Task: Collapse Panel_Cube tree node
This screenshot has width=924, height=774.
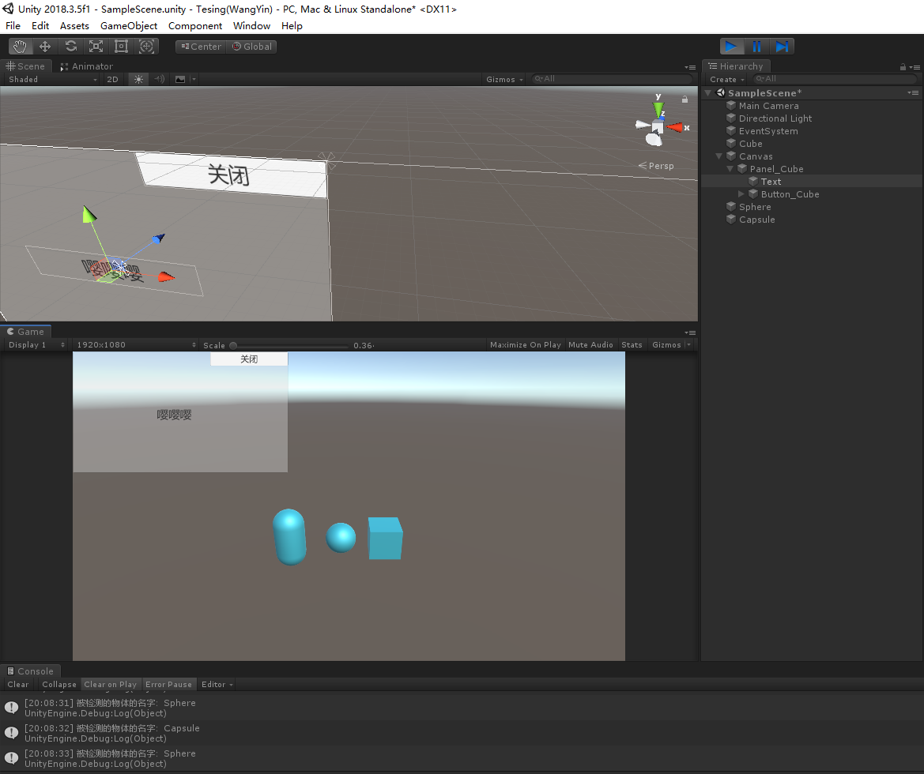Action: (x=730, y=169)
